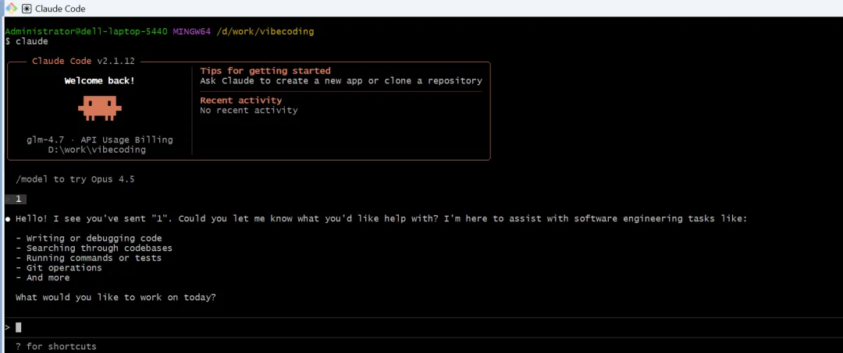Click the Claude asterisk icon in title bar

coord(27,9)
